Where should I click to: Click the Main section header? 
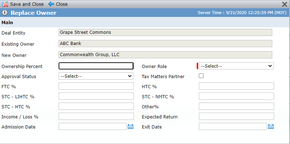pos(7,22)
